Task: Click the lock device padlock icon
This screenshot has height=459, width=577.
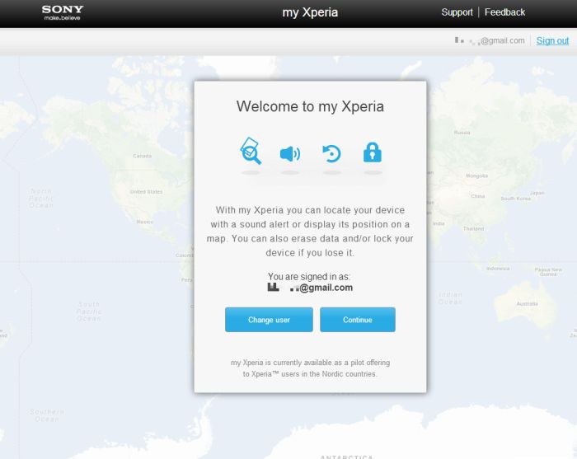Action: pyautogui.click(x=373, y=152)
